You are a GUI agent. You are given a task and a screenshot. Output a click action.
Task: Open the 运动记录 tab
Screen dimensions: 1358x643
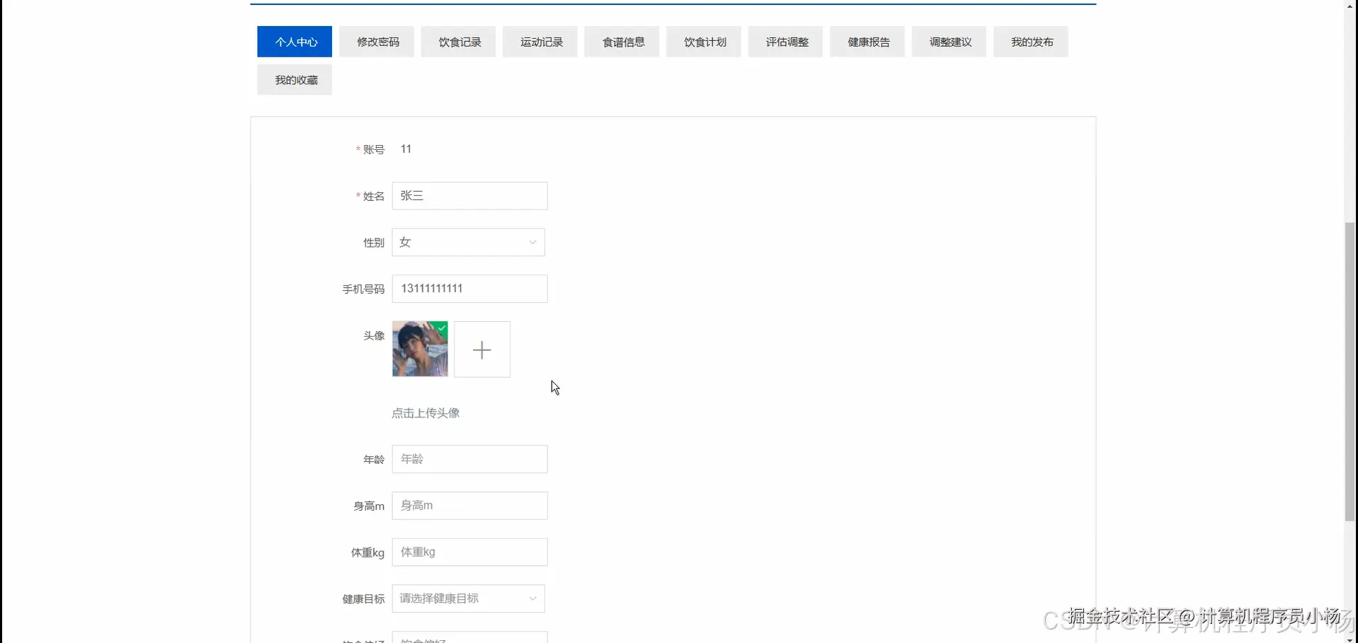pos(540,41)
